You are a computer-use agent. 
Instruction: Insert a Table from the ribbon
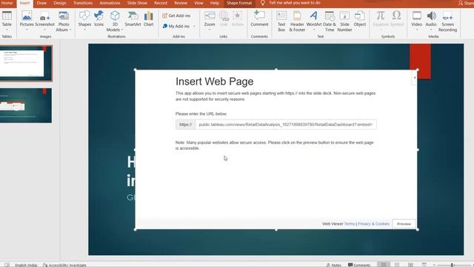tap(7, 21)
